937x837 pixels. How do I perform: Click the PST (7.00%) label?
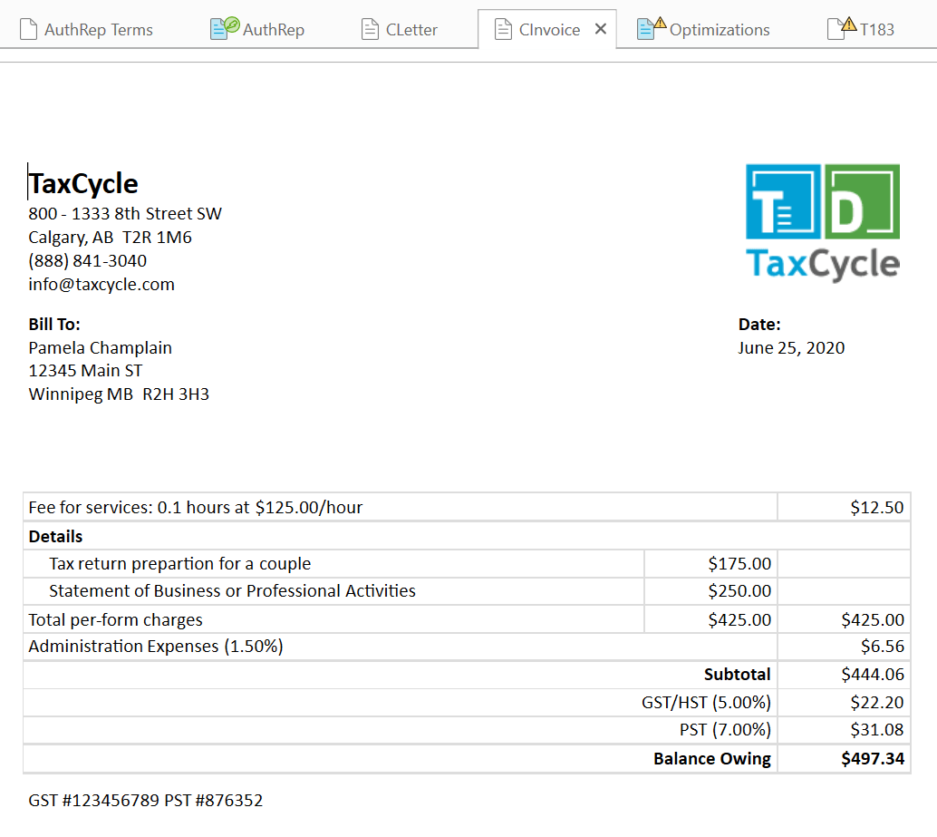click(726, 729)
